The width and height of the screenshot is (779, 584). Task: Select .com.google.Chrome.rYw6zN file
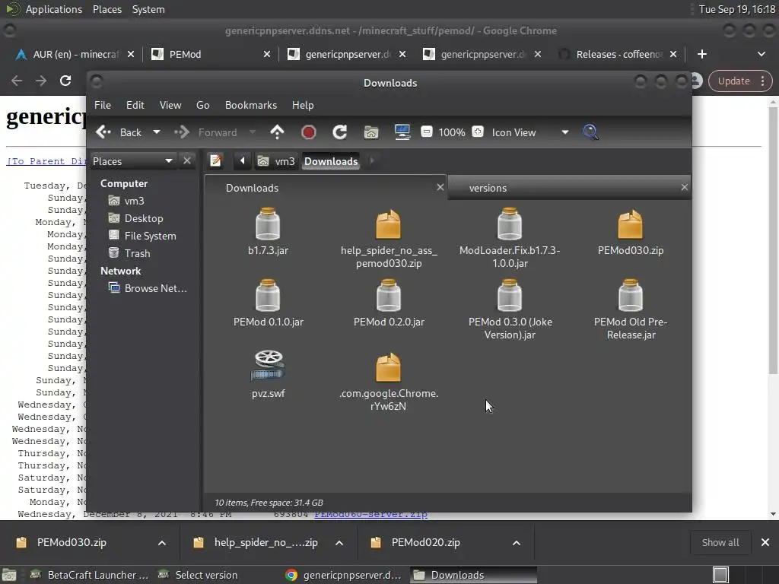pos(389,382)
